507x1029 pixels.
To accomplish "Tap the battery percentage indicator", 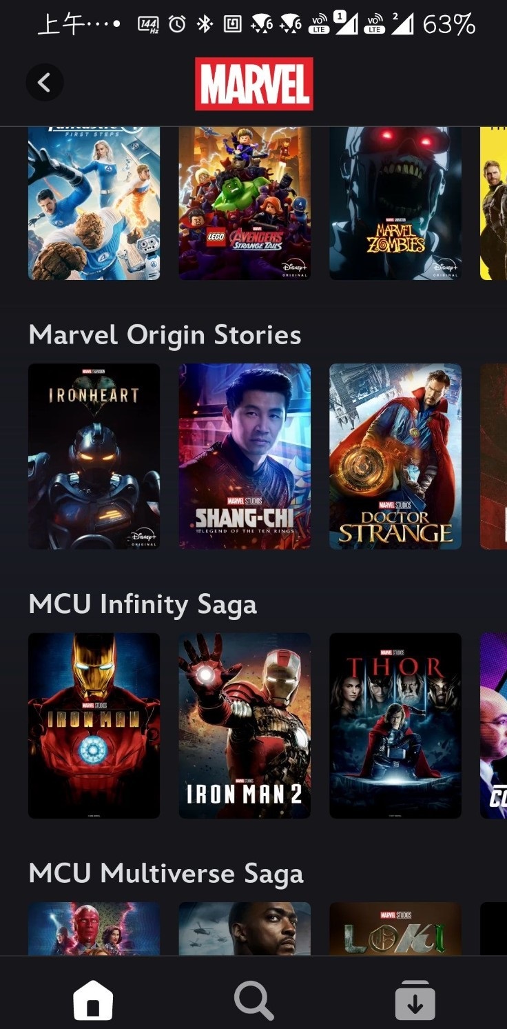I will click(449, 25).
